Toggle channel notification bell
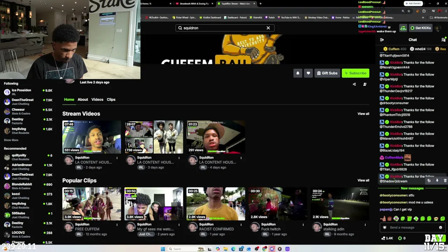This screenshot has width=448, height=252. pyautogui.click(x=298, y=73)
